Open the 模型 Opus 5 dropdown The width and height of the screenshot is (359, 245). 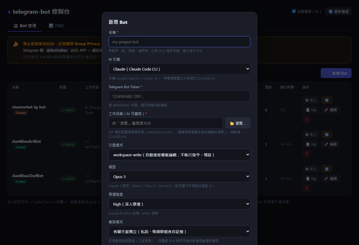point(180,177)
